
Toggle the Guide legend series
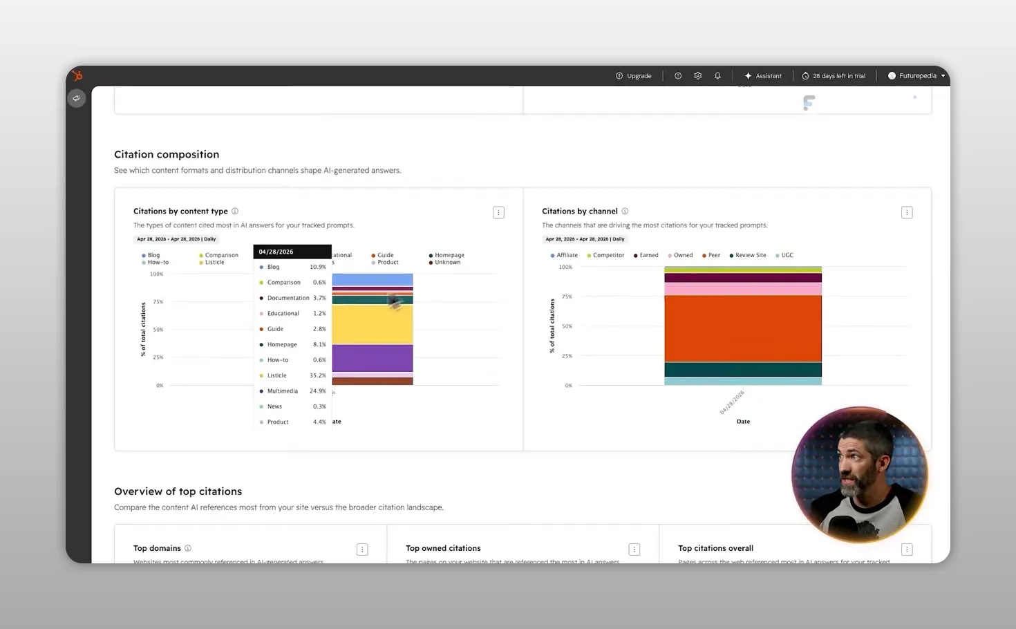pyautogui.click(x=383, y=255)
